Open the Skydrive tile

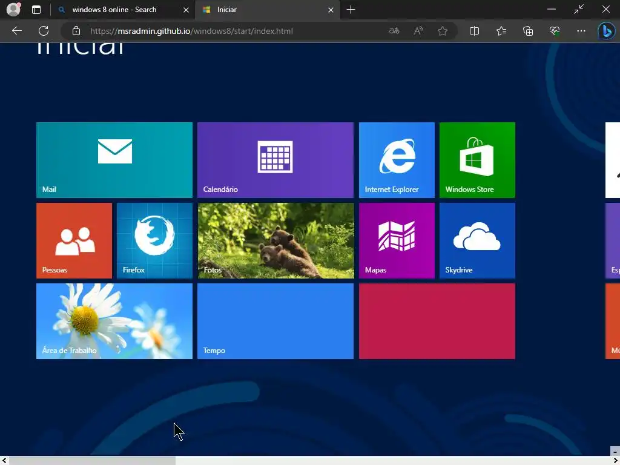(477, 240)
